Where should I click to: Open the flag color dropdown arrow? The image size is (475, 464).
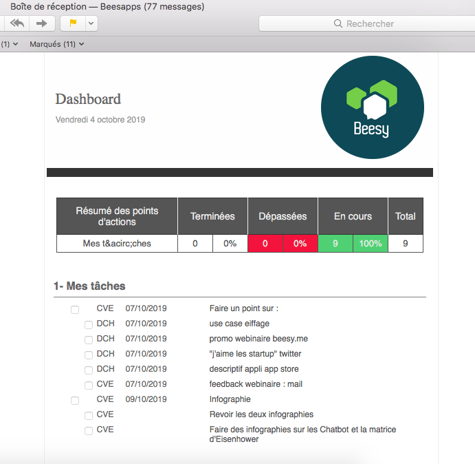[x=91, y=23]
